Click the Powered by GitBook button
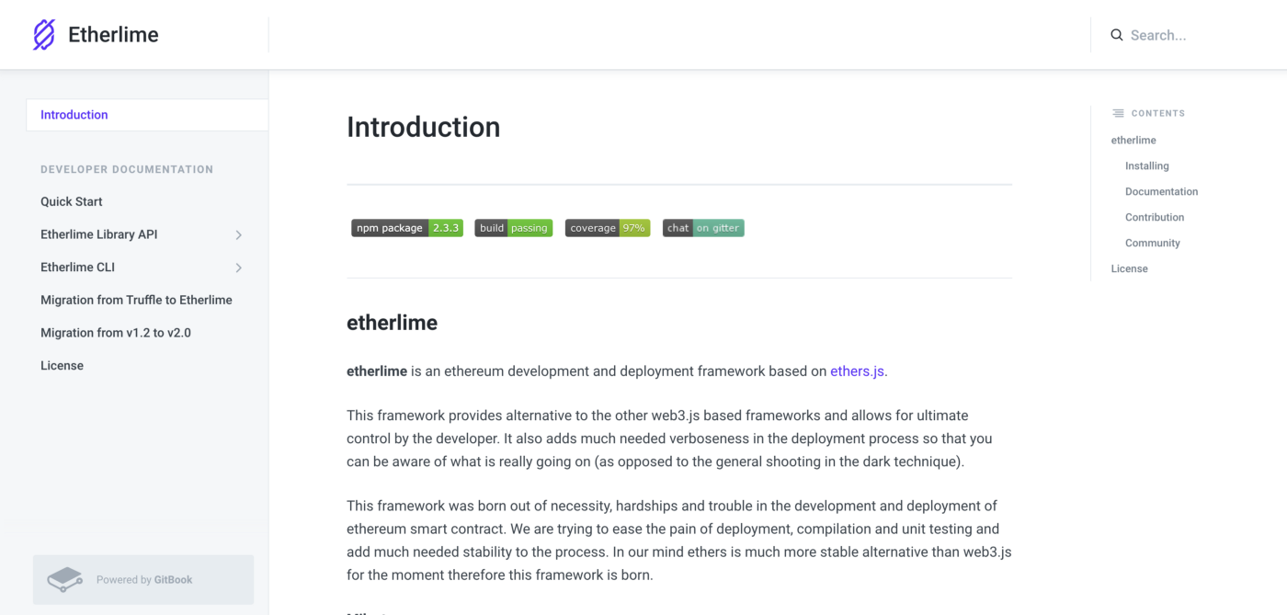This screenshot has height=615, width=1287. click(x=143, y=580)
